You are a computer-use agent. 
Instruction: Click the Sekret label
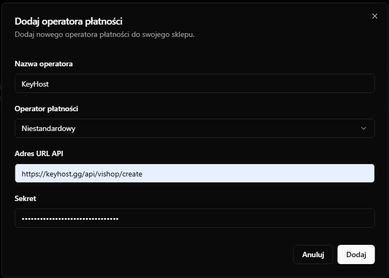click(x=25, y=198)
